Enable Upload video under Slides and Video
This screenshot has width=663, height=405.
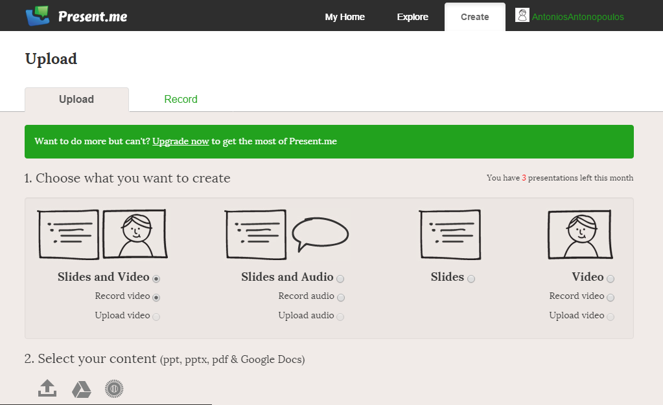click(156, 315)
